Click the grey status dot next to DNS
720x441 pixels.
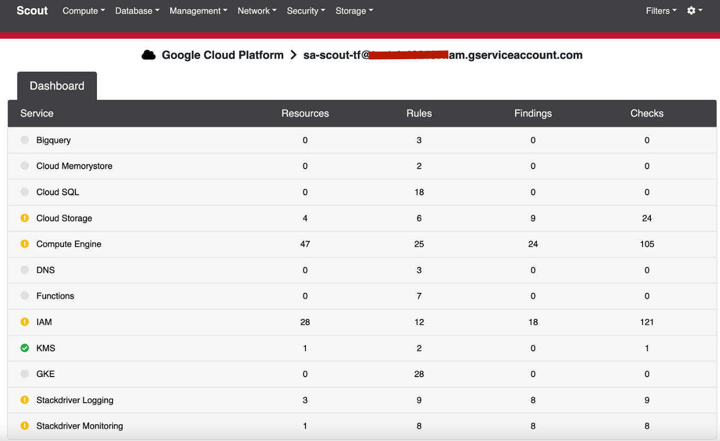[x=25, y=270]
